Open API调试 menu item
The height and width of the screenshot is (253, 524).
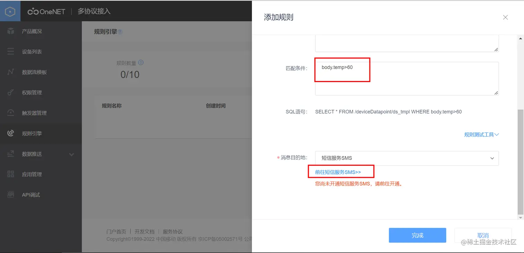click(x=41, y=195)
